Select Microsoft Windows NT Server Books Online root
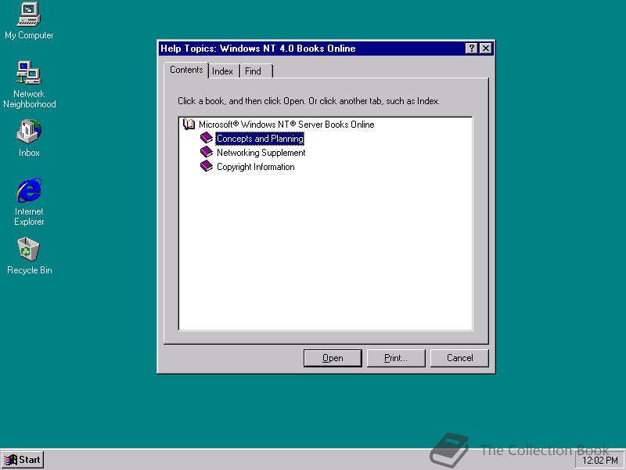Viewport: 626px width, 470px height. click(286, 125)
